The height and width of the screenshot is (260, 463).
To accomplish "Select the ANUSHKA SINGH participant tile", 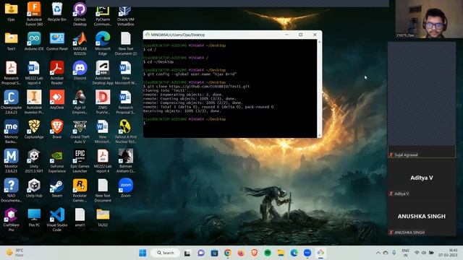I will pos(422,217).
